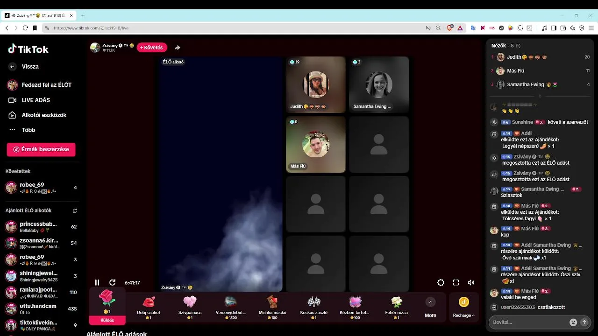Open princessbab... live channel
The width and height of the screenshot is (598, 336).
(x=41, y=227)
